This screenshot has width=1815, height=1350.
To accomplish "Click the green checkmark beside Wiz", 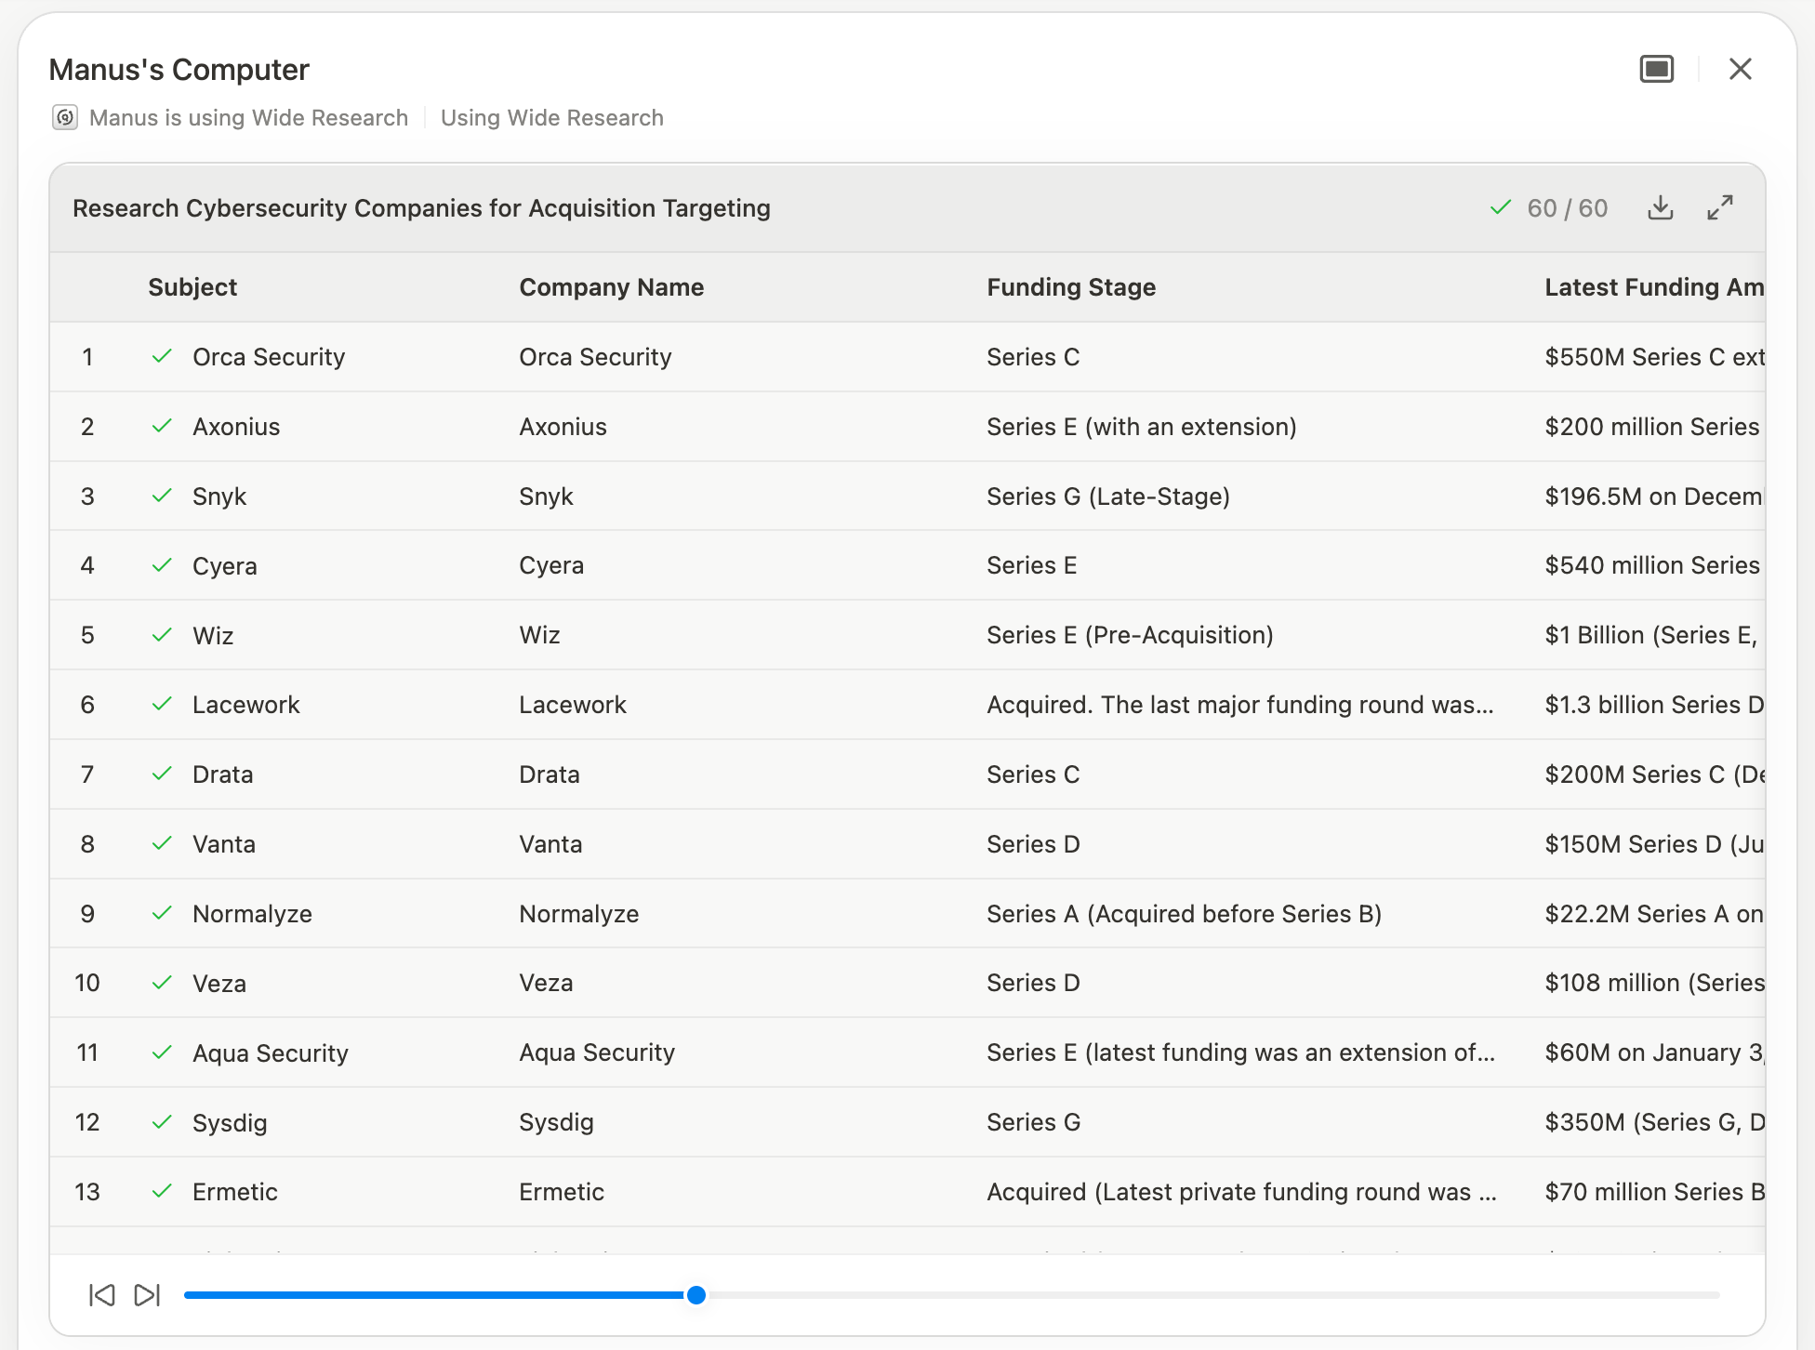I will point(162,635).
